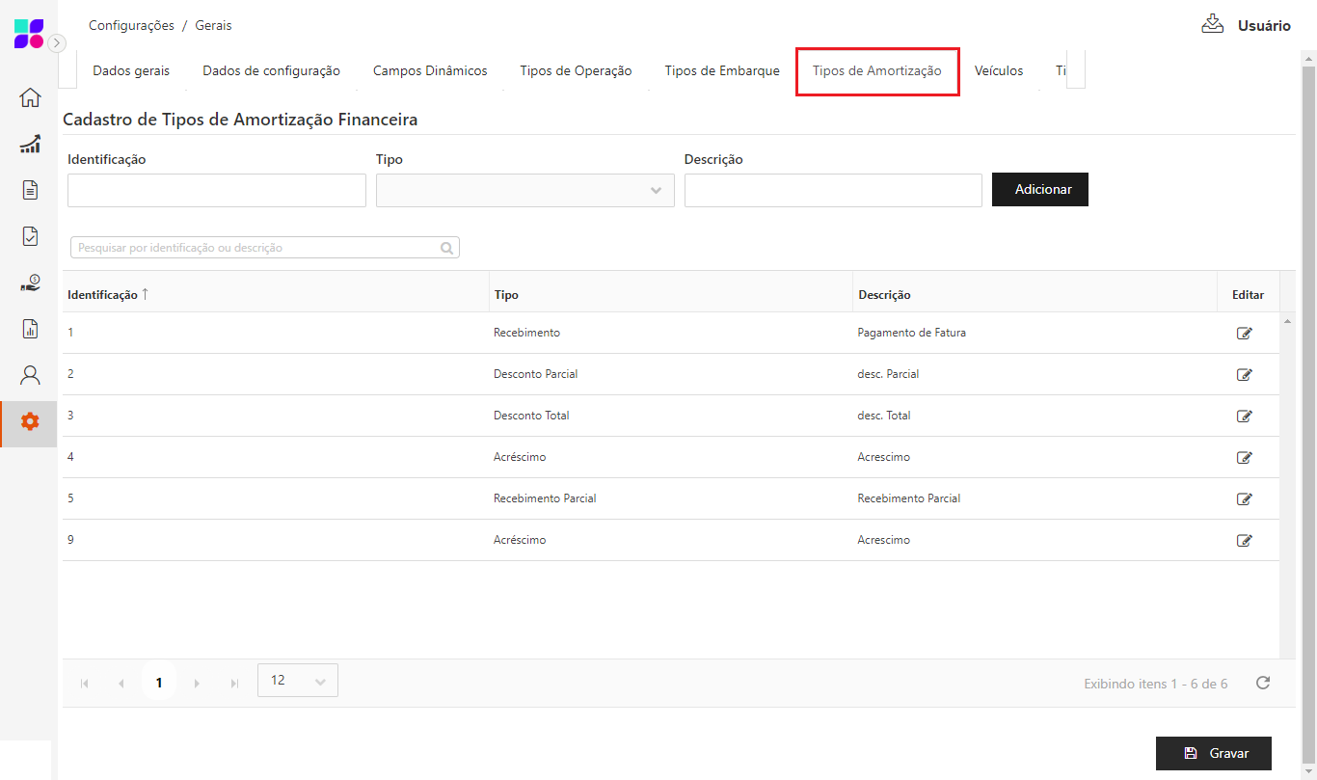The height and width of the screenshot is (780, 1317).
Task: Click the download inbox icon near Usuário
Action: 1212,24
